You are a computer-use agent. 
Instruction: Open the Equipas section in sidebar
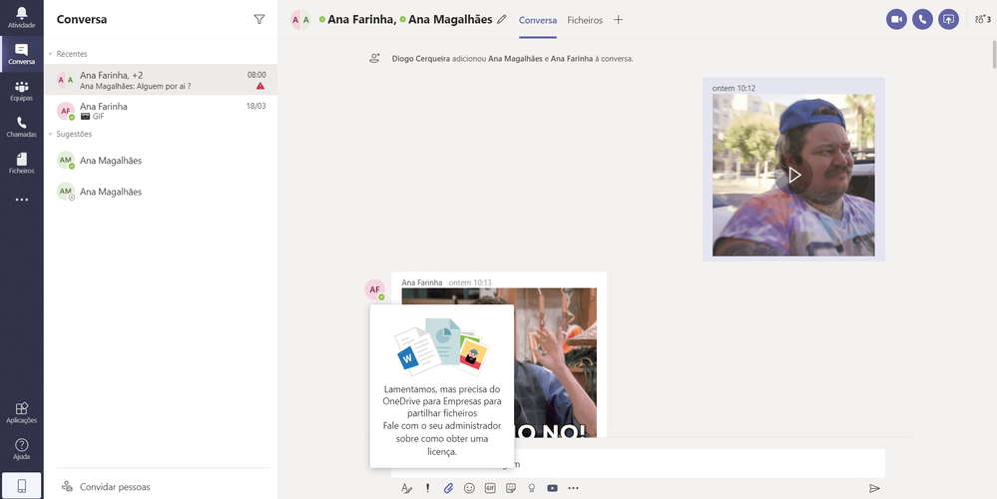(22, 91)
